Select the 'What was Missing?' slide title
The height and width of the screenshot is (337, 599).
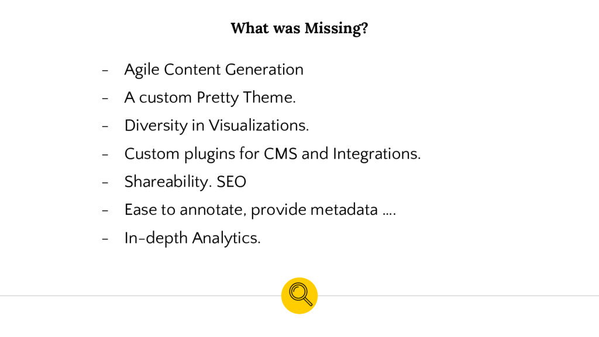[299, 28]
